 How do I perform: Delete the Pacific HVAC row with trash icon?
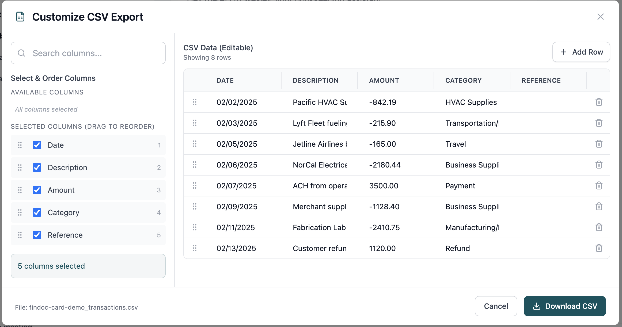pos(599,102)
